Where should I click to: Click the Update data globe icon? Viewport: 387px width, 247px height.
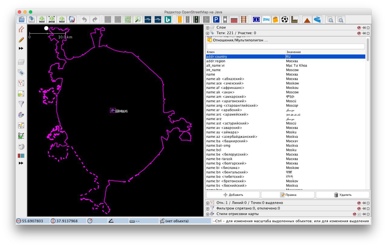[x=72, y=19]
